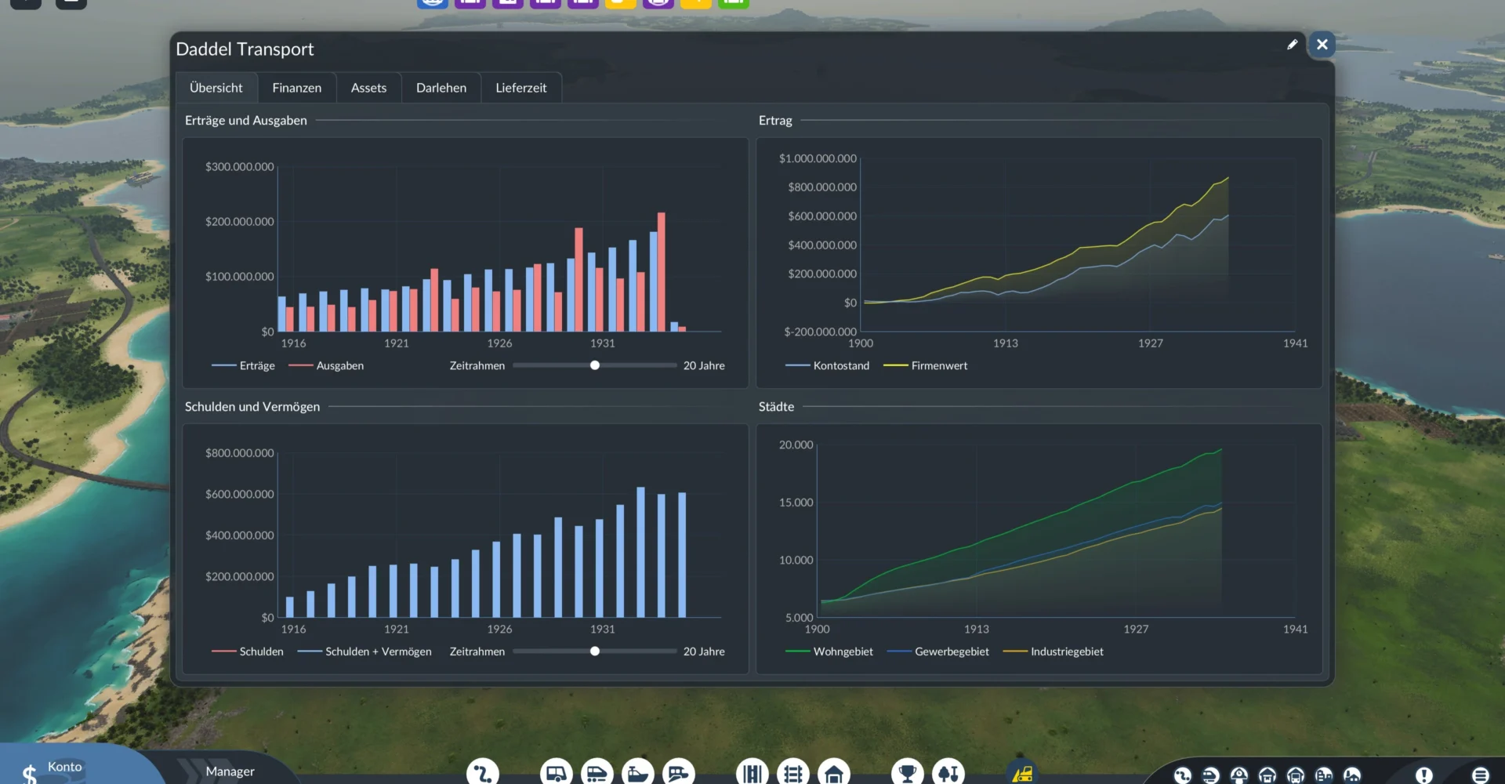
Task: Click the Schulden + Vermögen legend entry
Action: tap(364, 652)
